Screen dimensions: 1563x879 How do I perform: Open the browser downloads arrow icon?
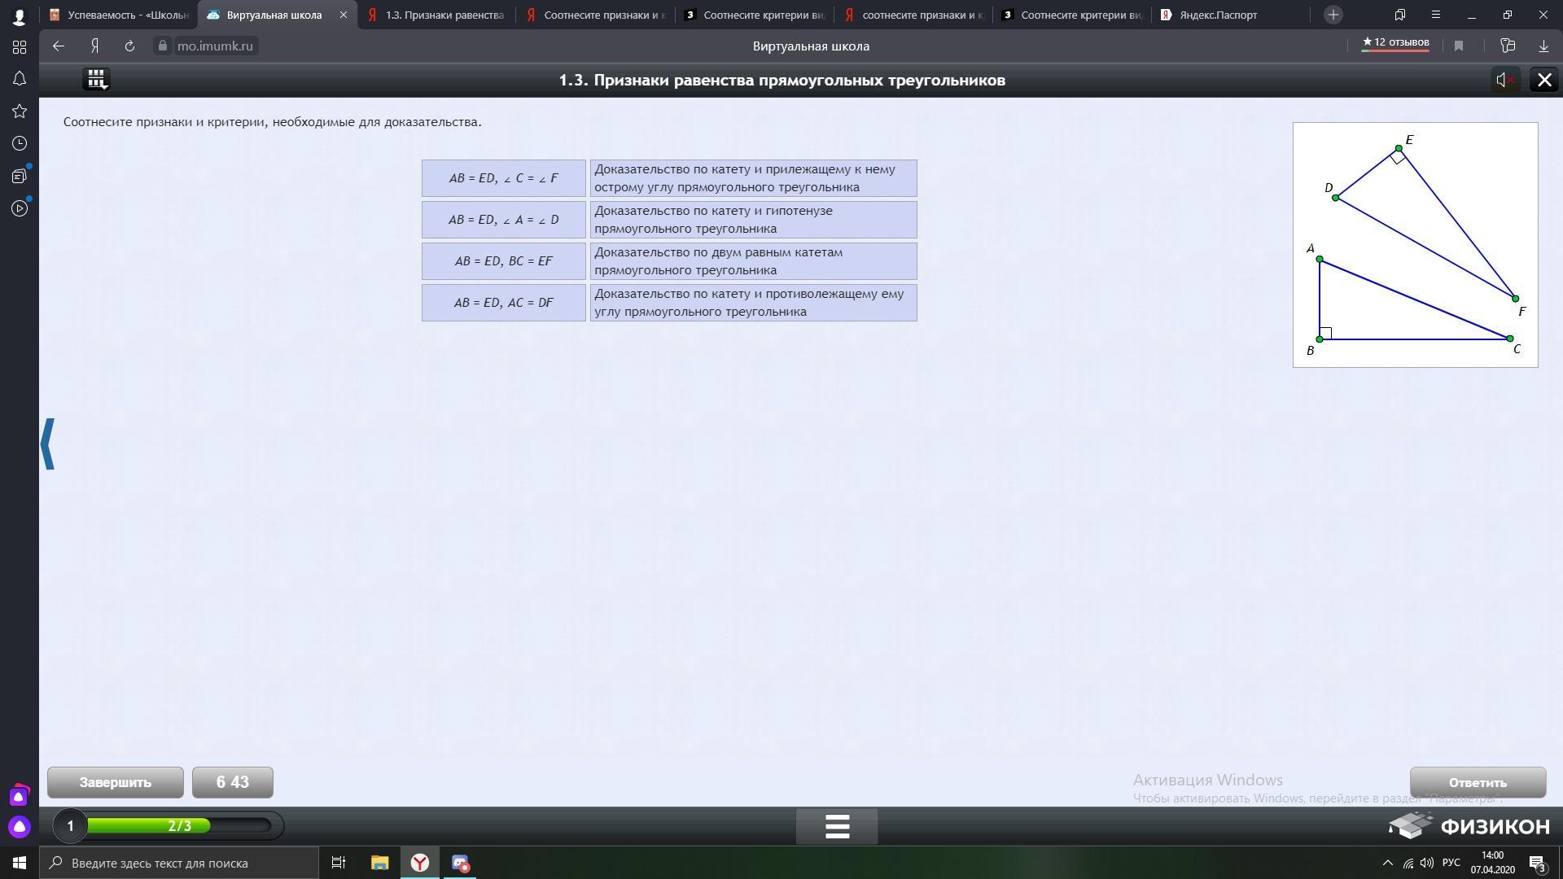[x=1543, y=46]
